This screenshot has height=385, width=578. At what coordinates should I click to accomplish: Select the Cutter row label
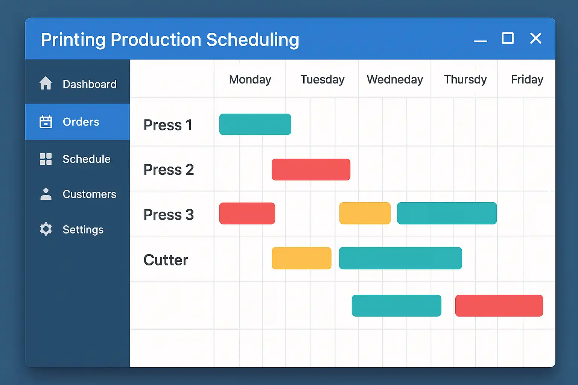pos(166,260)
